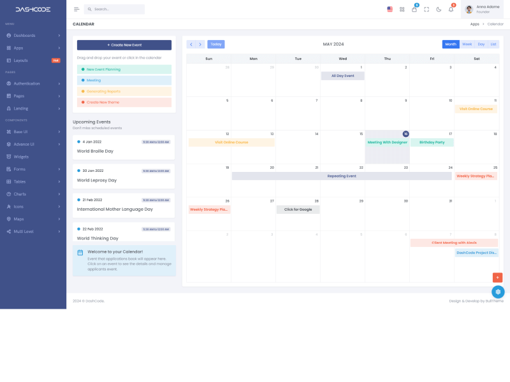Click the orange plus floating action icon
Screen dimensions: 510x382
click(497, 278)
